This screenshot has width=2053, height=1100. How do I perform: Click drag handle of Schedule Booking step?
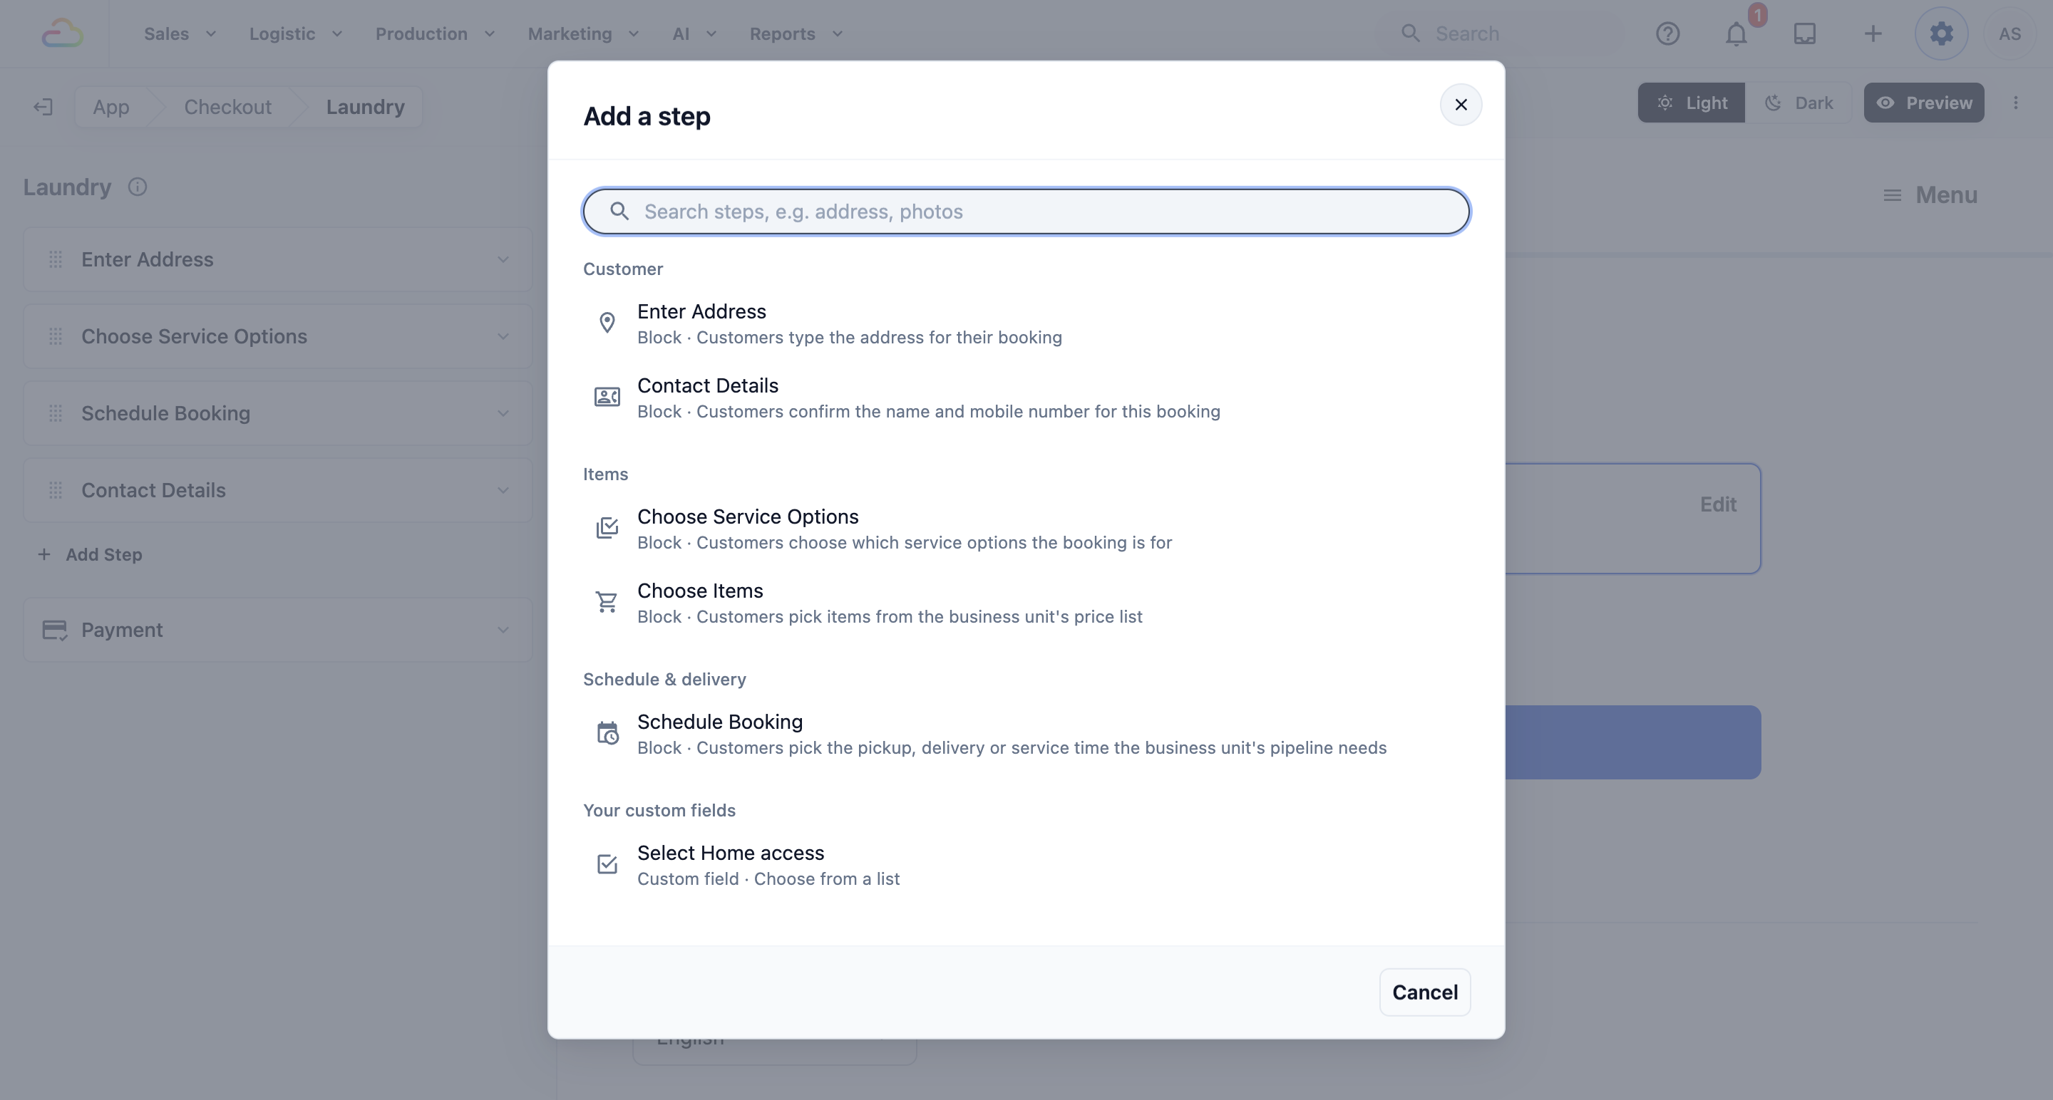pos(55,413)
